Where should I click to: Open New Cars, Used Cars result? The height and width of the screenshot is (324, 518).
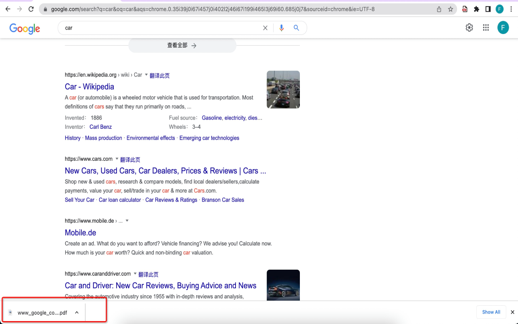click(166, 171)
